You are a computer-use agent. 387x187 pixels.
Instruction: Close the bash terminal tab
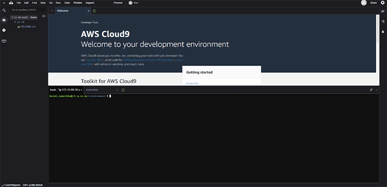click(x=81, y=90)
